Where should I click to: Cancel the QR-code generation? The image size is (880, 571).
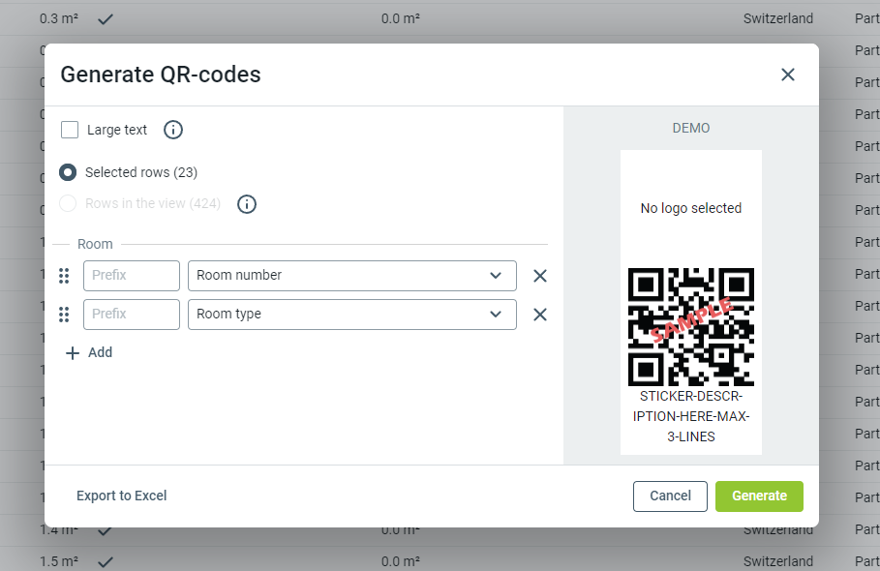[x=670, y=496]
